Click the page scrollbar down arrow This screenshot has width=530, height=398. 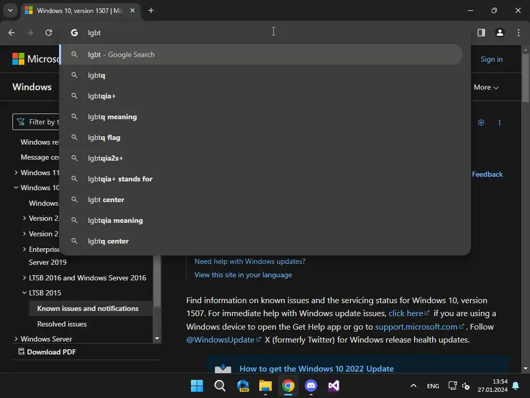[525, 368]
